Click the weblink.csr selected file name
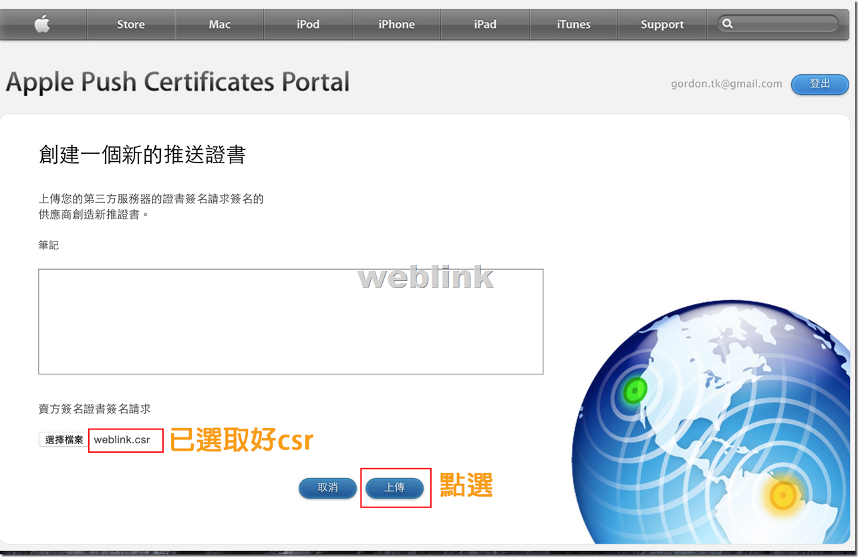 [122, 440]
